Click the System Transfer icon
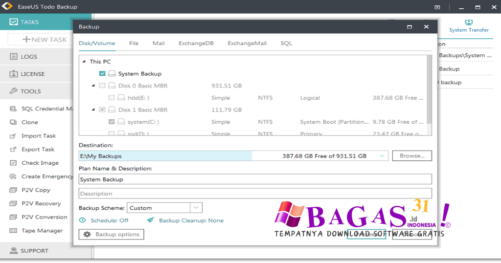 (x=469, y=22)
